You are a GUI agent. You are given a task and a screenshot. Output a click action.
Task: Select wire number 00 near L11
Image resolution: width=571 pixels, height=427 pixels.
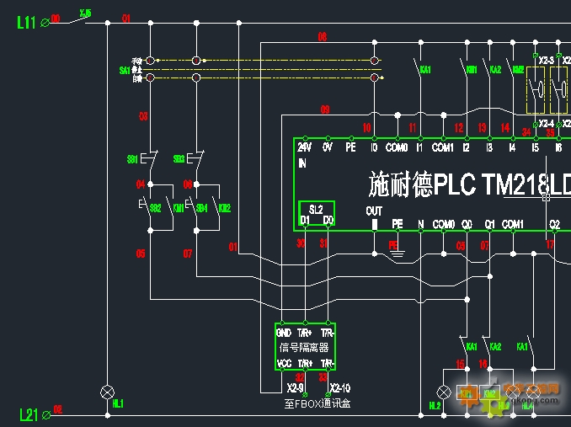(56, 19)
